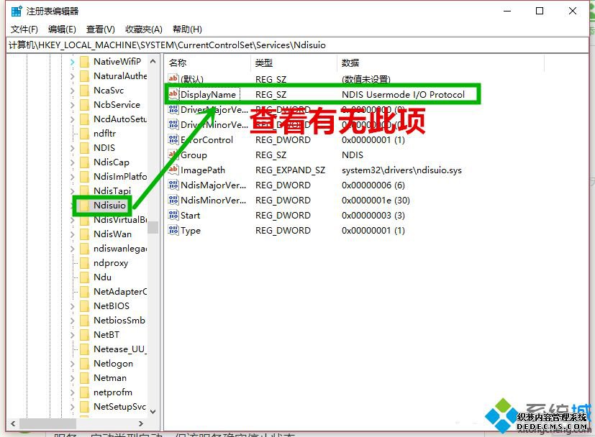The height and width of the screenshot is (437, 595).
Task: Click the folder icon of NetBIOS key
Action: pos(85,306)
